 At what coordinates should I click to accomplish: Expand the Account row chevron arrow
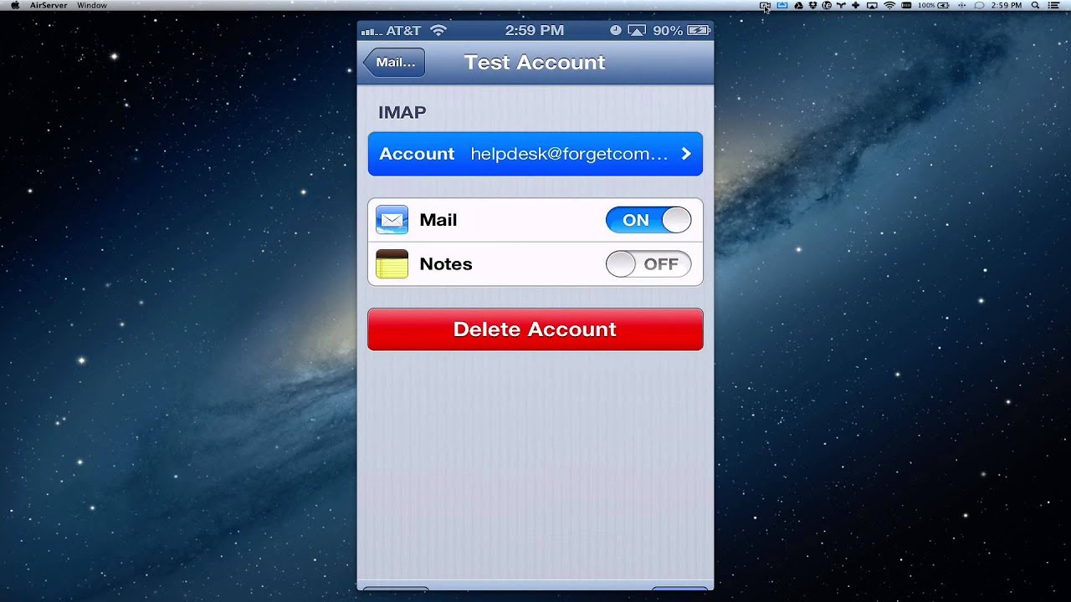[686, 154]
